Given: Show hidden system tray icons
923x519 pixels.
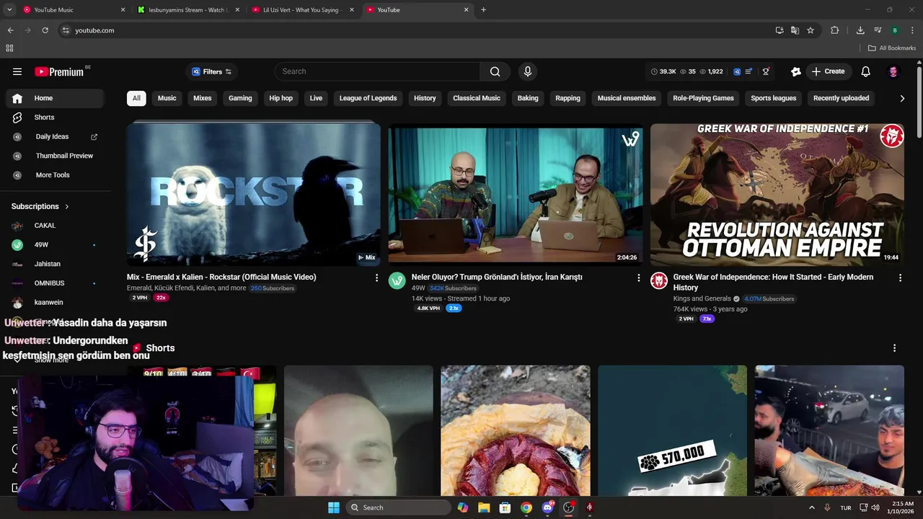Looking at the screenshot, I should tap(812, 507).
